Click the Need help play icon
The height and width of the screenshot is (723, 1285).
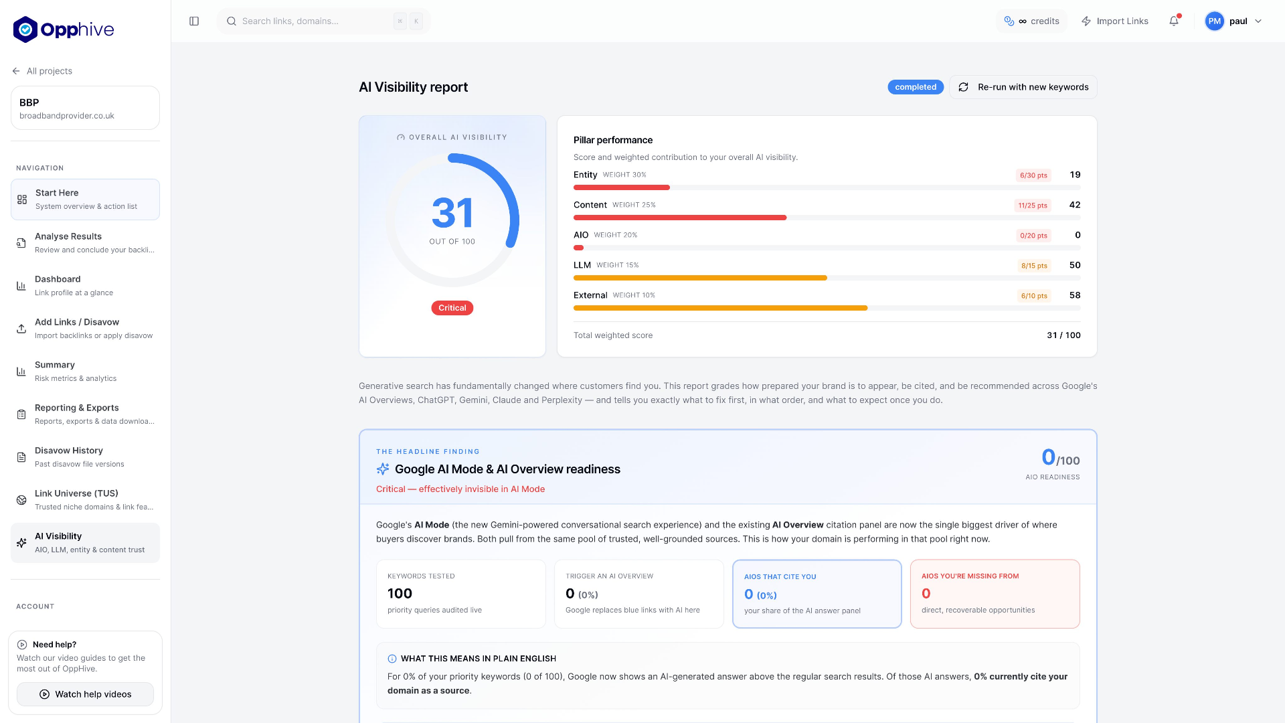(x=22, y=645)
